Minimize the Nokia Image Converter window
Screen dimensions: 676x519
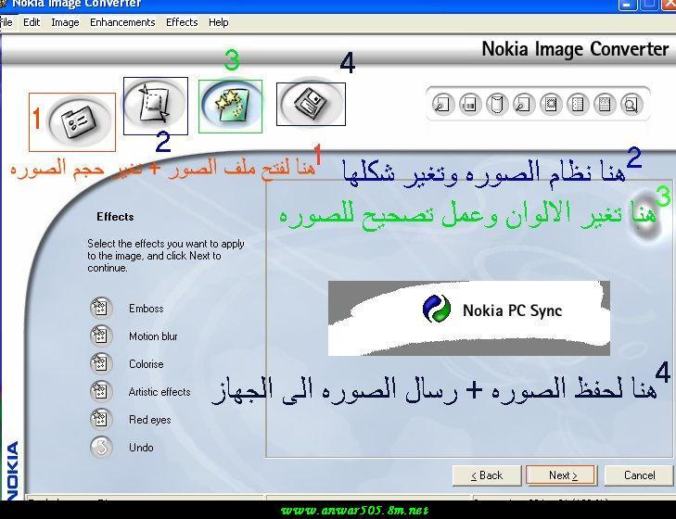[x=626, y=4]
